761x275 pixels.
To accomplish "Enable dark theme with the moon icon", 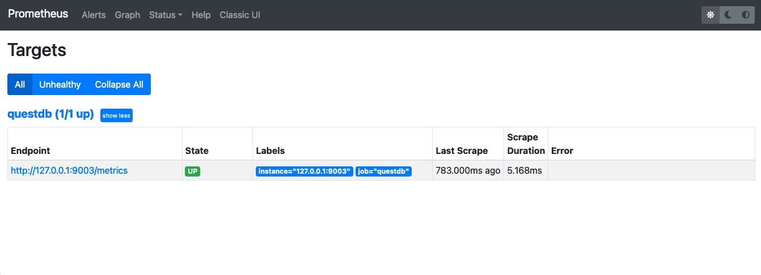I will click(x=728, y=15).
